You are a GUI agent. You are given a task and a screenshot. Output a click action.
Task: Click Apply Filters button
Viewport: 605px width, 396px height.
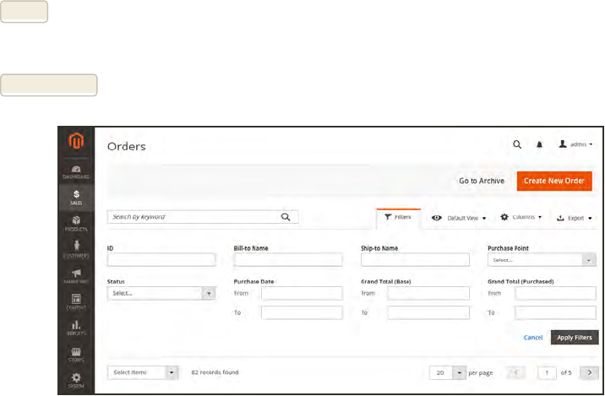click(x=575, y=338)
